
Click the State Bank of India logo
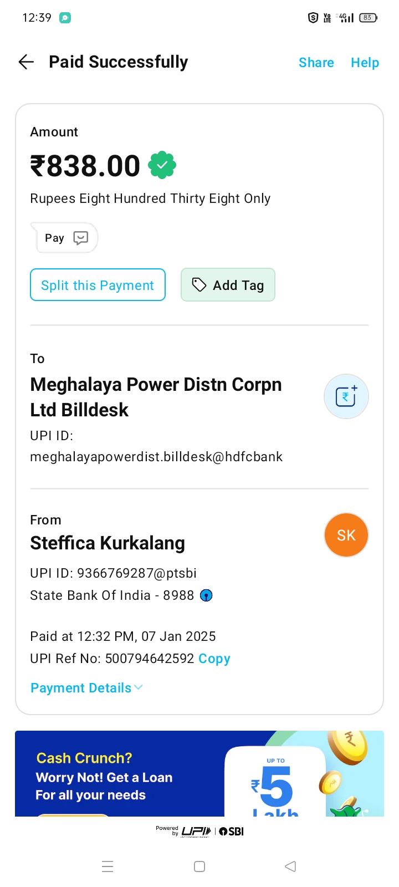pos(206,595)
